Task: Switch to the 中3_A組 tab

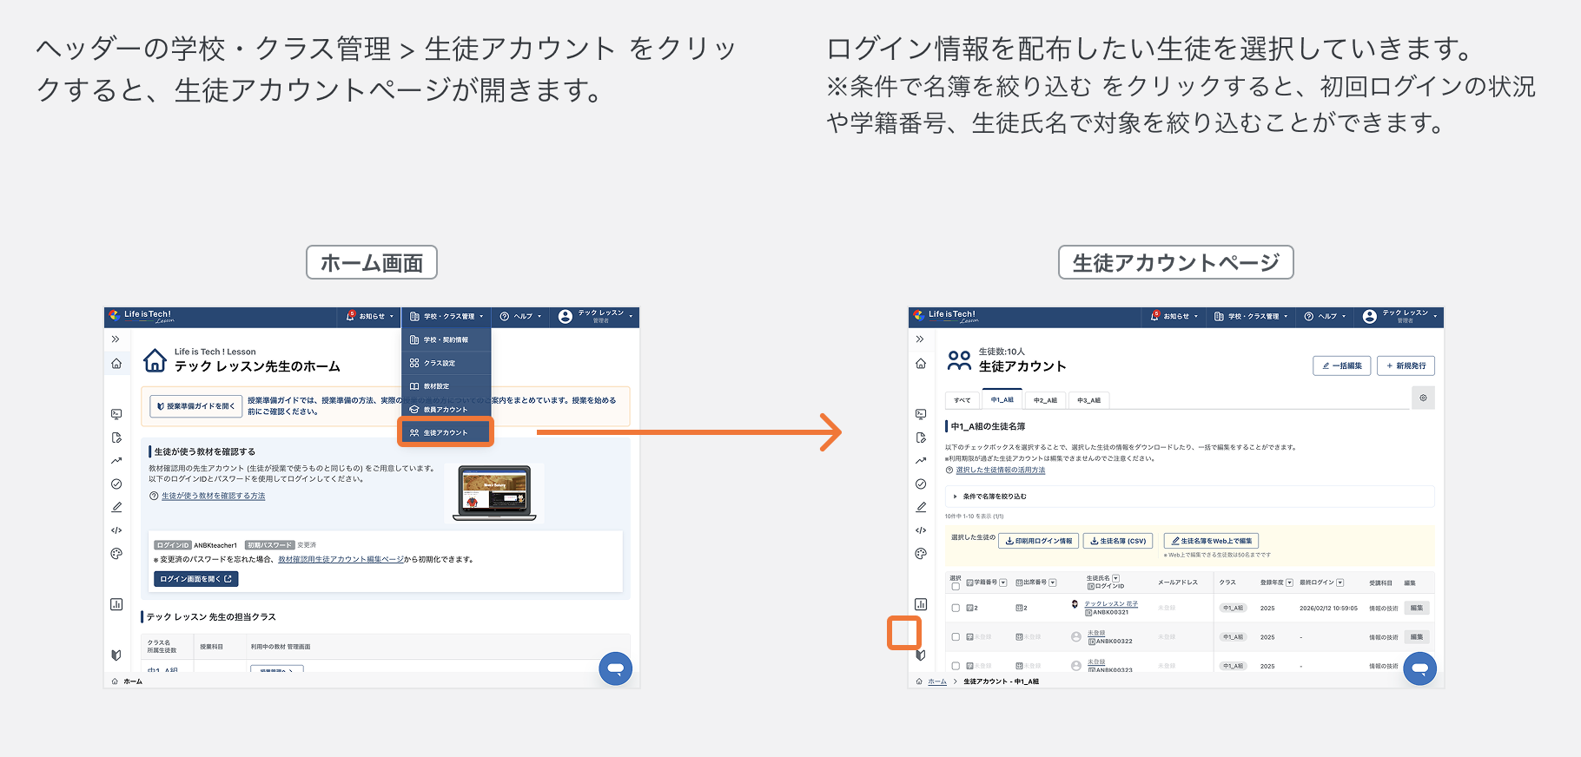Action: point(1088,400)
